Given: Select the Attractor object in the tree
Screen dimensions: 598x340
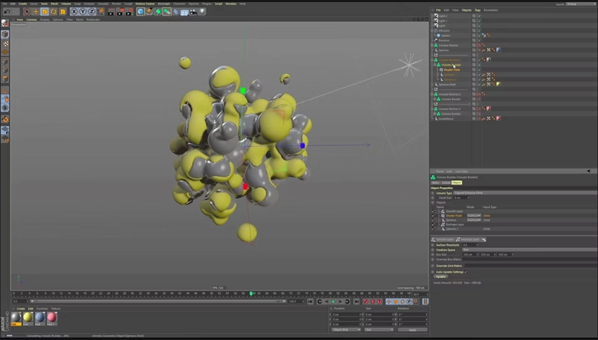Looking at the screenshot, I should (444, 30).
